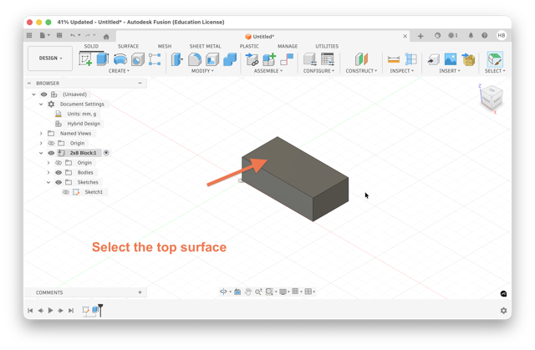The width and height of the screenshot is (535, 350).
Task: Show Sketch1 using its eye icon
Action: point(66,192)
